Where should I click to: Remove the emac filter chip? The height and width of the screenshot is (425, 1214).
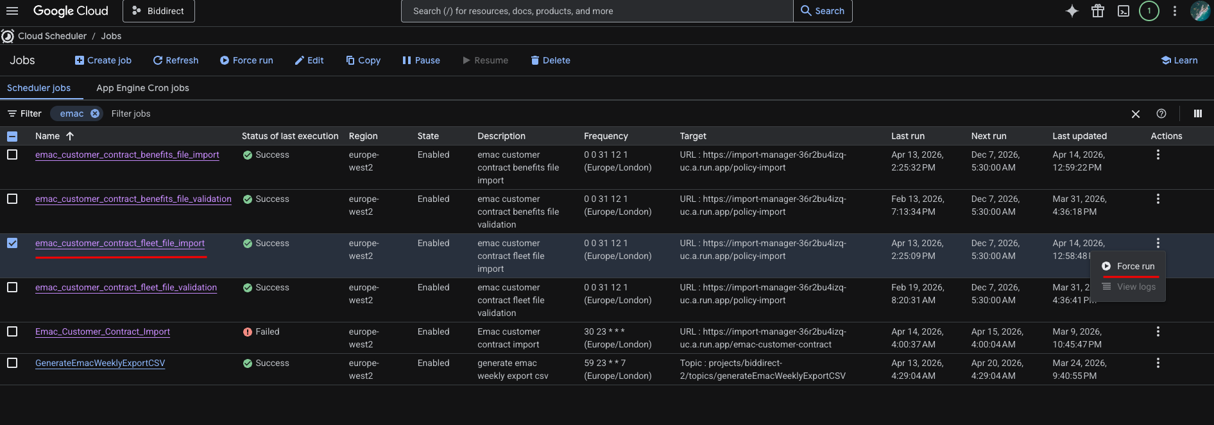(95, 113)
